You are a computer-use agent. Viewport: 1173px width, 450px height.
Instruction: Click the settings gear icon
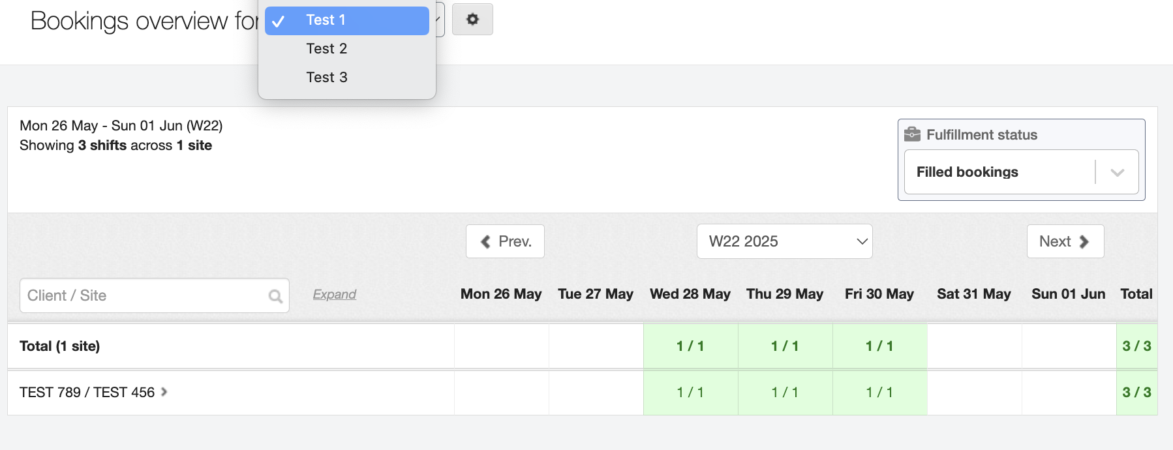coord(472,20)
